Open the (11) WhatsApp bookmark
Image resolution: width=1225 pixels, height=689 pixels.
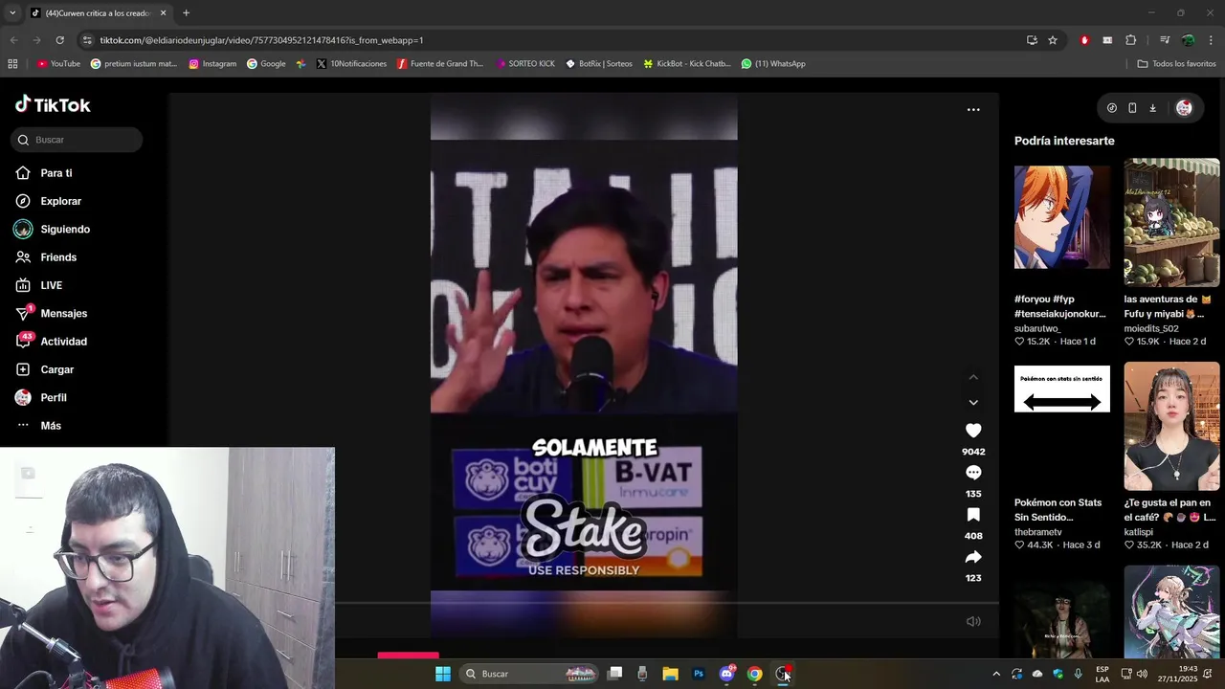(x=773, y=64)
